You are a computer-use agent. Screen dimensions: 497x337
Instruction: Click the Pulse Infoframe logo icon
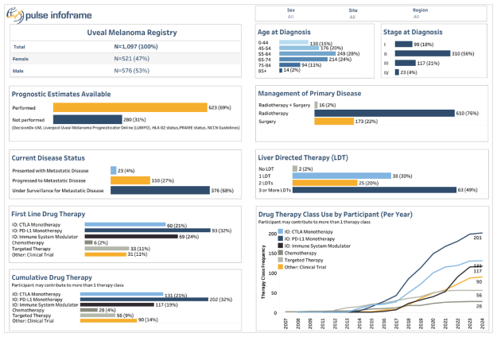click(x=13, y=14)
